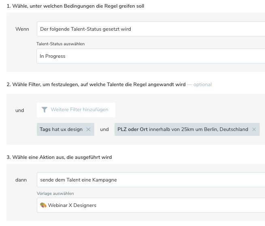The width and height of the screenshot is (265, 226).
Task: Open the 'sende dem Talent eine Kampagne' dropdown
Action: pyautogui.click(x=151, y=180)
